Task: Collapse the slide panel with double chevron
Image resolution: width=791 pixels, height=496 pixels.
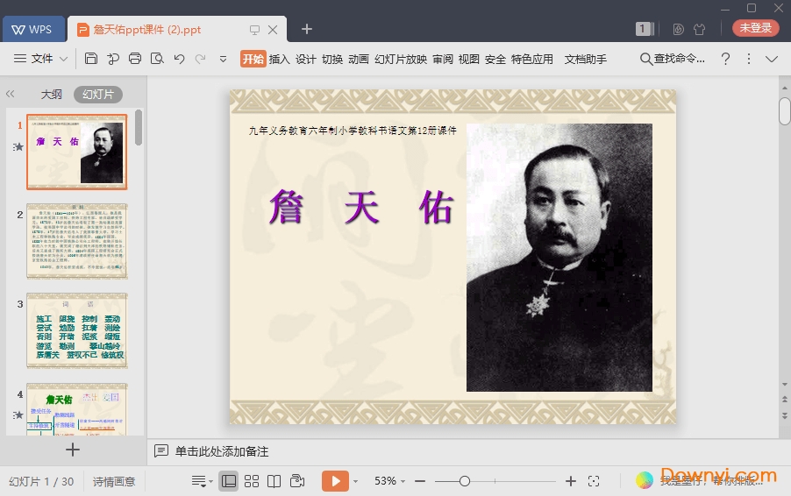Action: point(11,94)
